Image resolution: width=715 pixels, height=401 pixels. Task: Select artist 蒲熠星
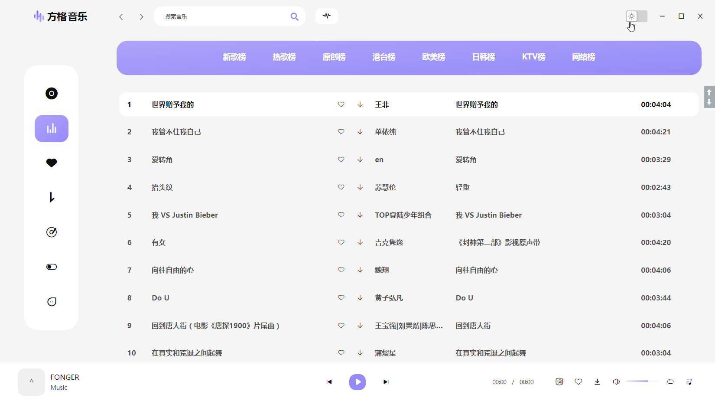[386, 353]
